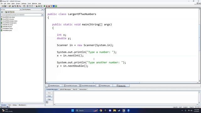The image size is (201, 113).
Task: Switch to the Workbench tab
Action: [22, 105]
